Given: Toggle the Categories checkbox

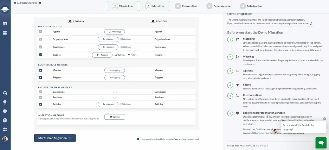Looking at the screenshot, I should click(x=40, y=92).
